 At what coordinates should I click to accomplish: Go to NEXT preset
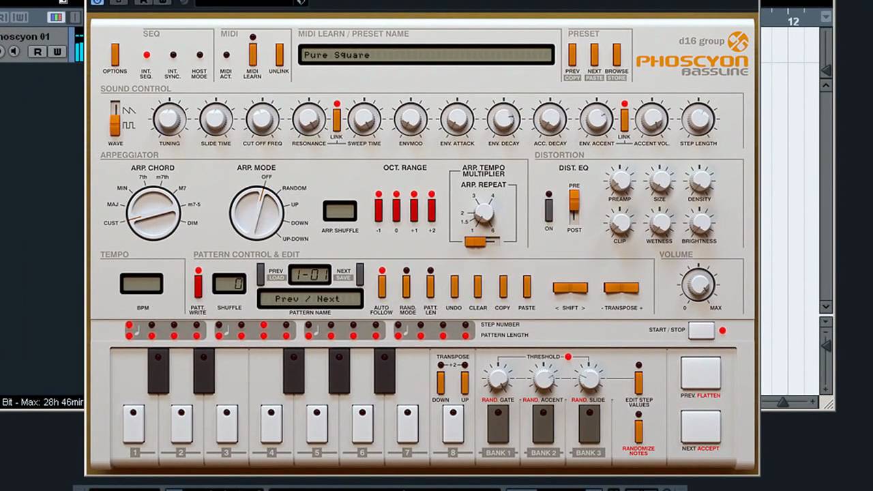pyautogui.click(x=594, y=55)
